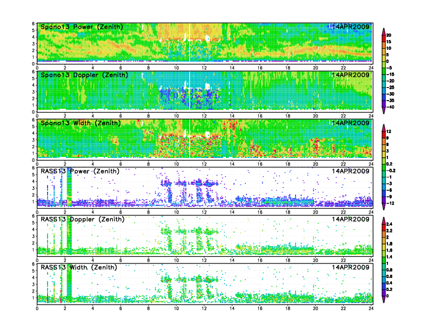Click the 1.8 colorbar label
The image size is (428, 331).
(389, 244)
